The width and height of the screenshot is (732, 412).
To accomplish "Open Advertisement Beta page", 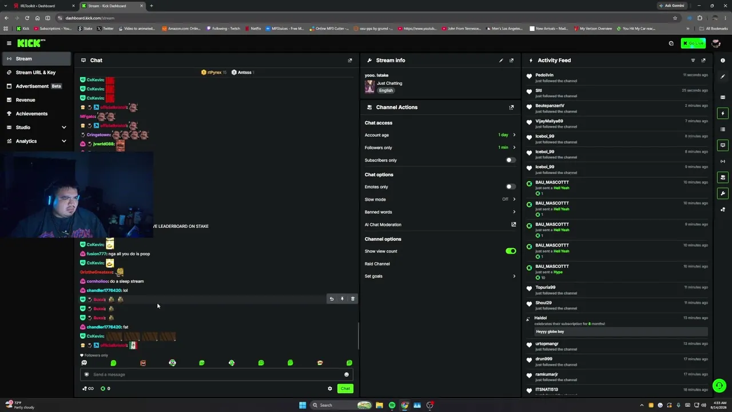I will pyautogui.click(x=37, y=86).
